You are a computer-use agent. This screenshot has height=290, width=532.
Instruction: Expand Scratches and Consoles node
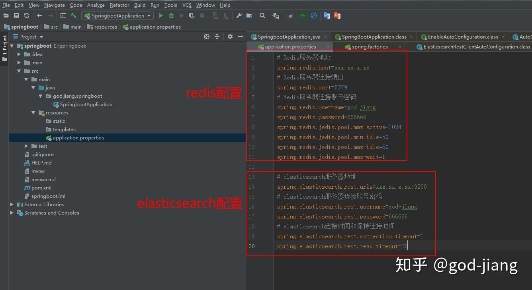click(x=12, y=213)
